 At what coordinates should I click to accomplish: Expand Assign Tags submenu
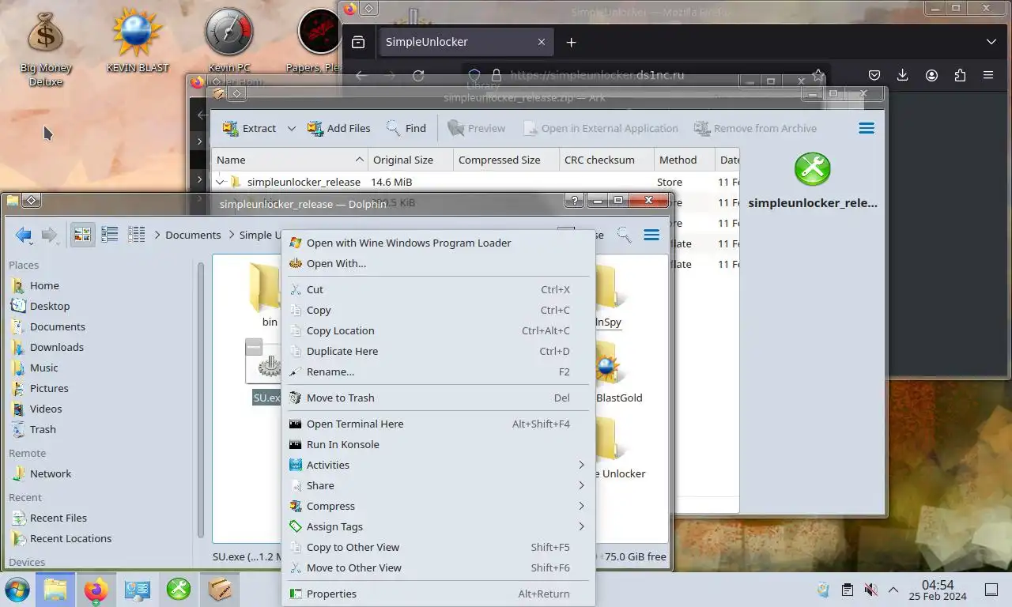(438, 526)
